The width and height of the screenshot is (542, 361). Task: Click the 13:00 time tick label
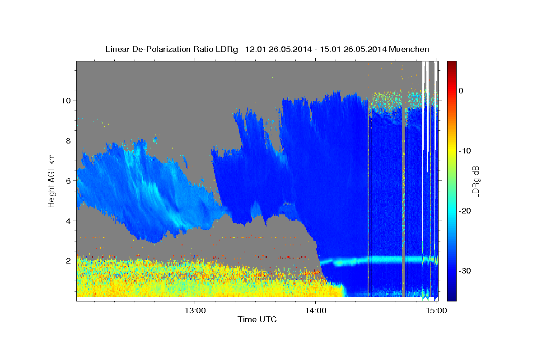pyautogui.click(x=195, y=310)
